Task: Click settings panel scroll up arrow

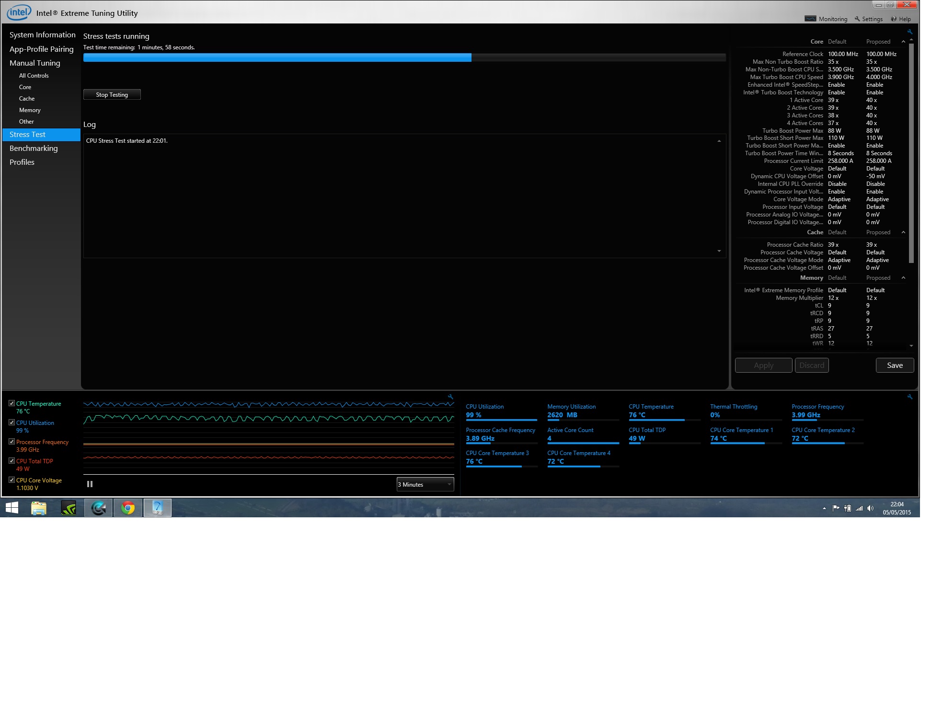Action: [x=911, y=40]
